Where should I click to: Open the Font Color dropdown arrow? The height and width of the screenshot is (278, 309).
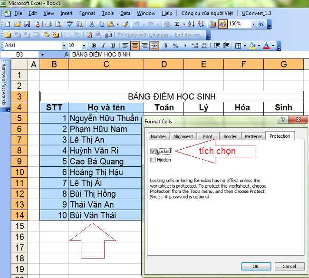coord(273,46)
